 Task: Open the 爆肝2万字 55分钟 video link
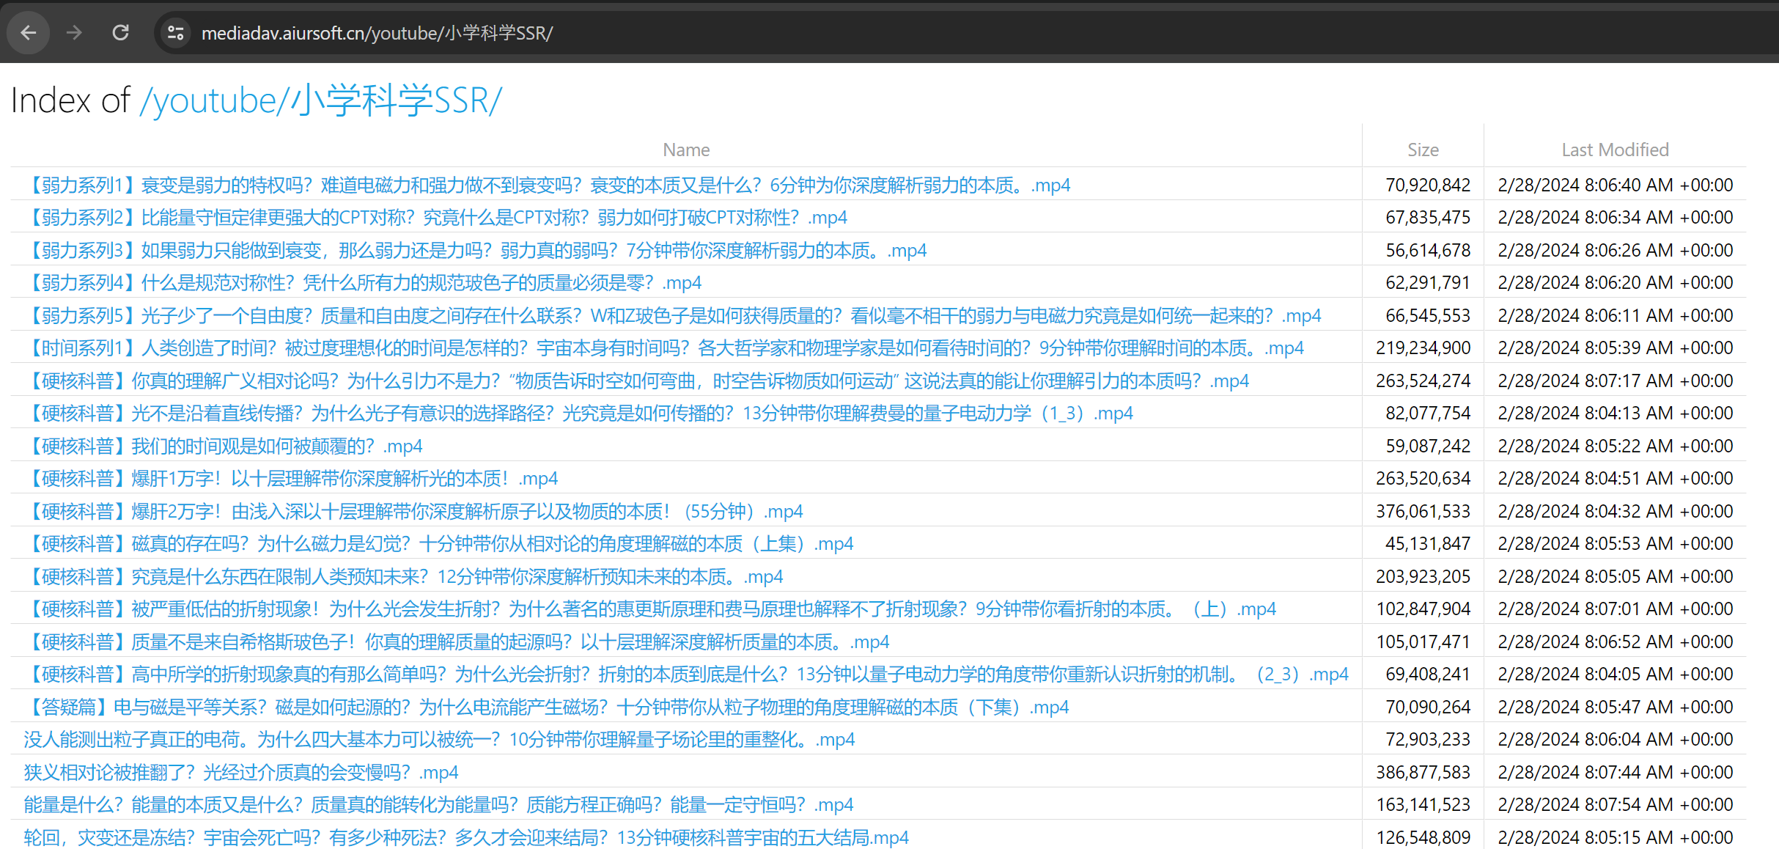tap(414, 512)
